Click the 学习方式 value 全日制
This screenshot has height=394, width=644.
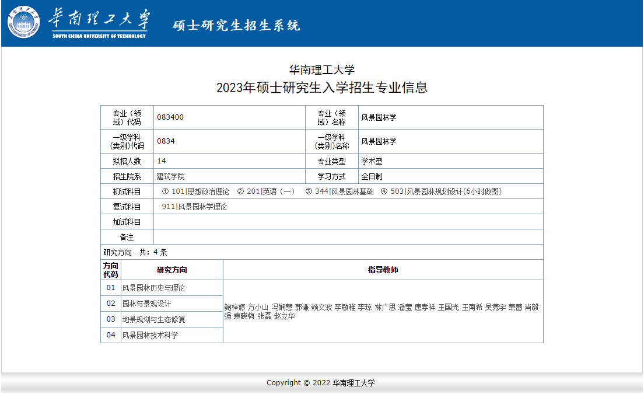[372, 176]
